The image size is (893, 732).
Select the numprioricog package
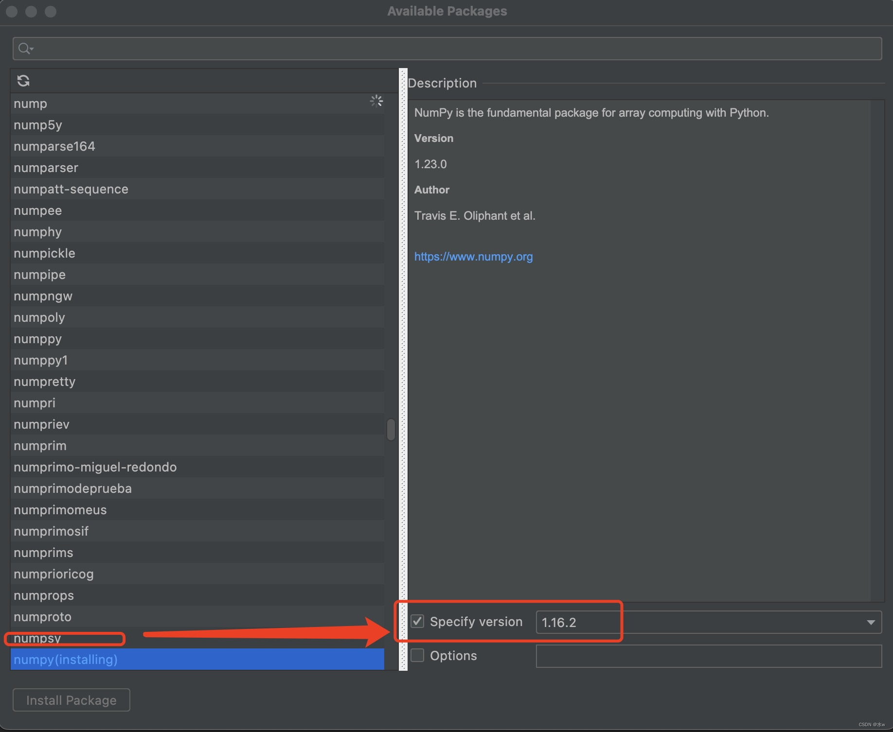(197, 574)
